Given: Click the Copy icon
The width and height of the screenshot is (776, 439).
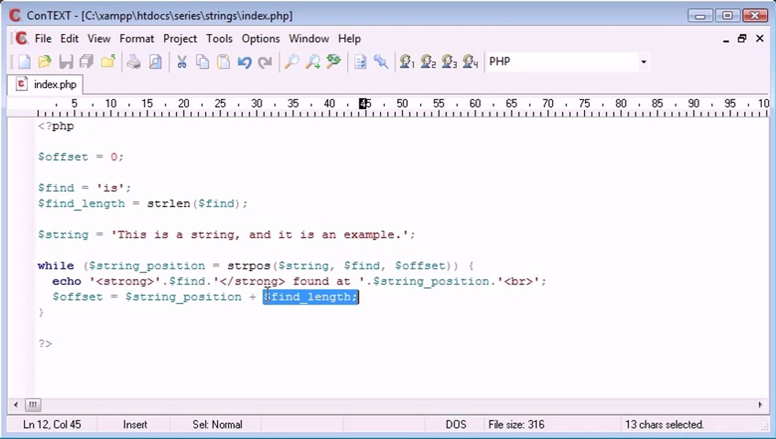Looking at the screenshot, I should 202,62.
